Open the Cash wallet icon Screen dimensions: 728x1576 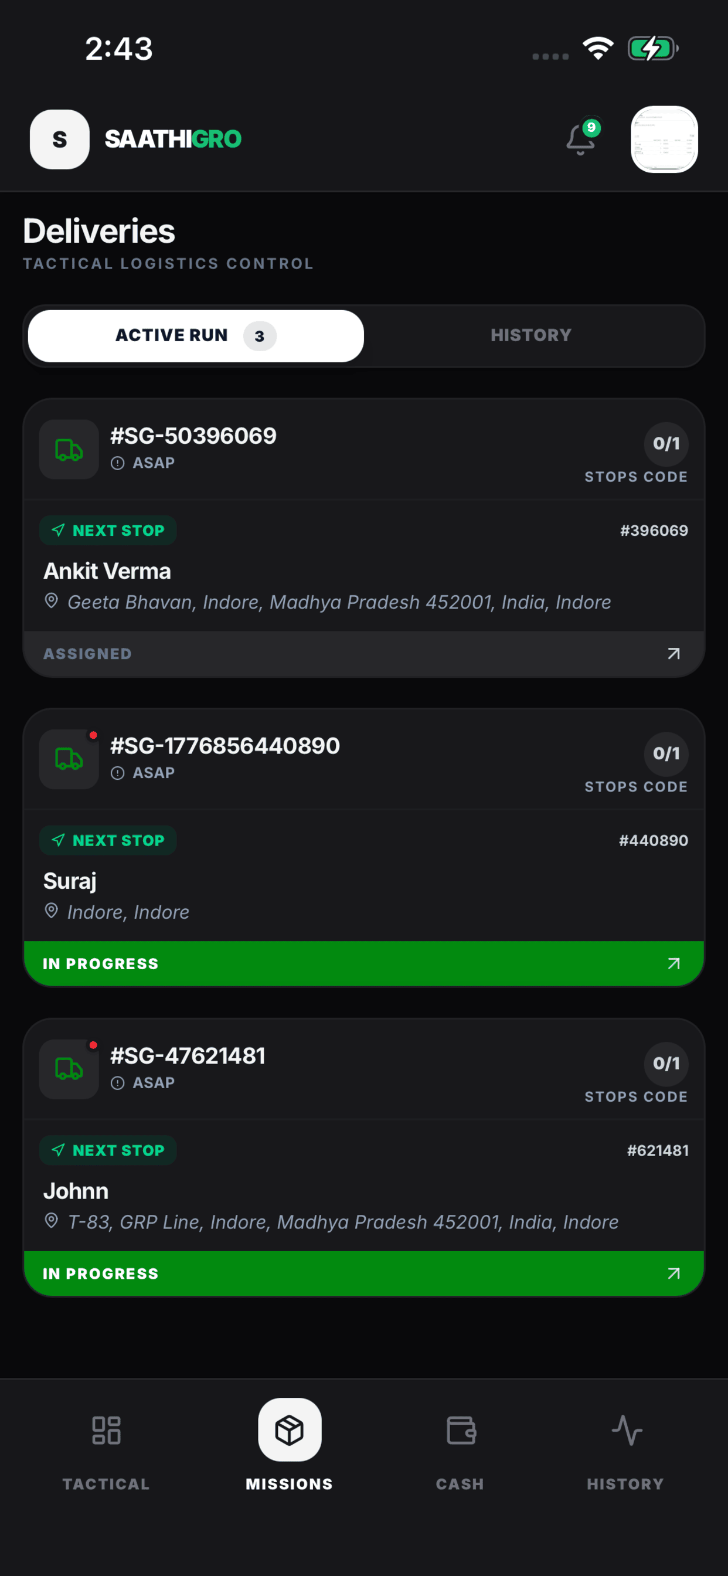(x=461, y=1431)
